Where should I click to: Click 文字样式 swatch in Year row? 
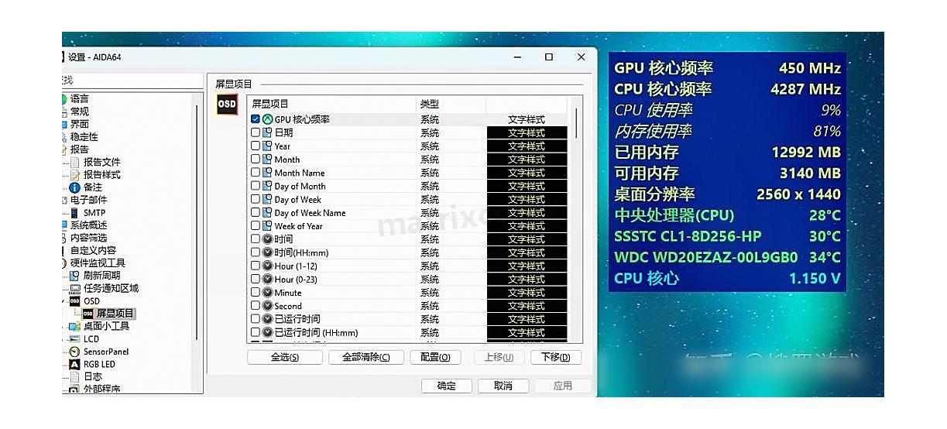coord(527,146)
